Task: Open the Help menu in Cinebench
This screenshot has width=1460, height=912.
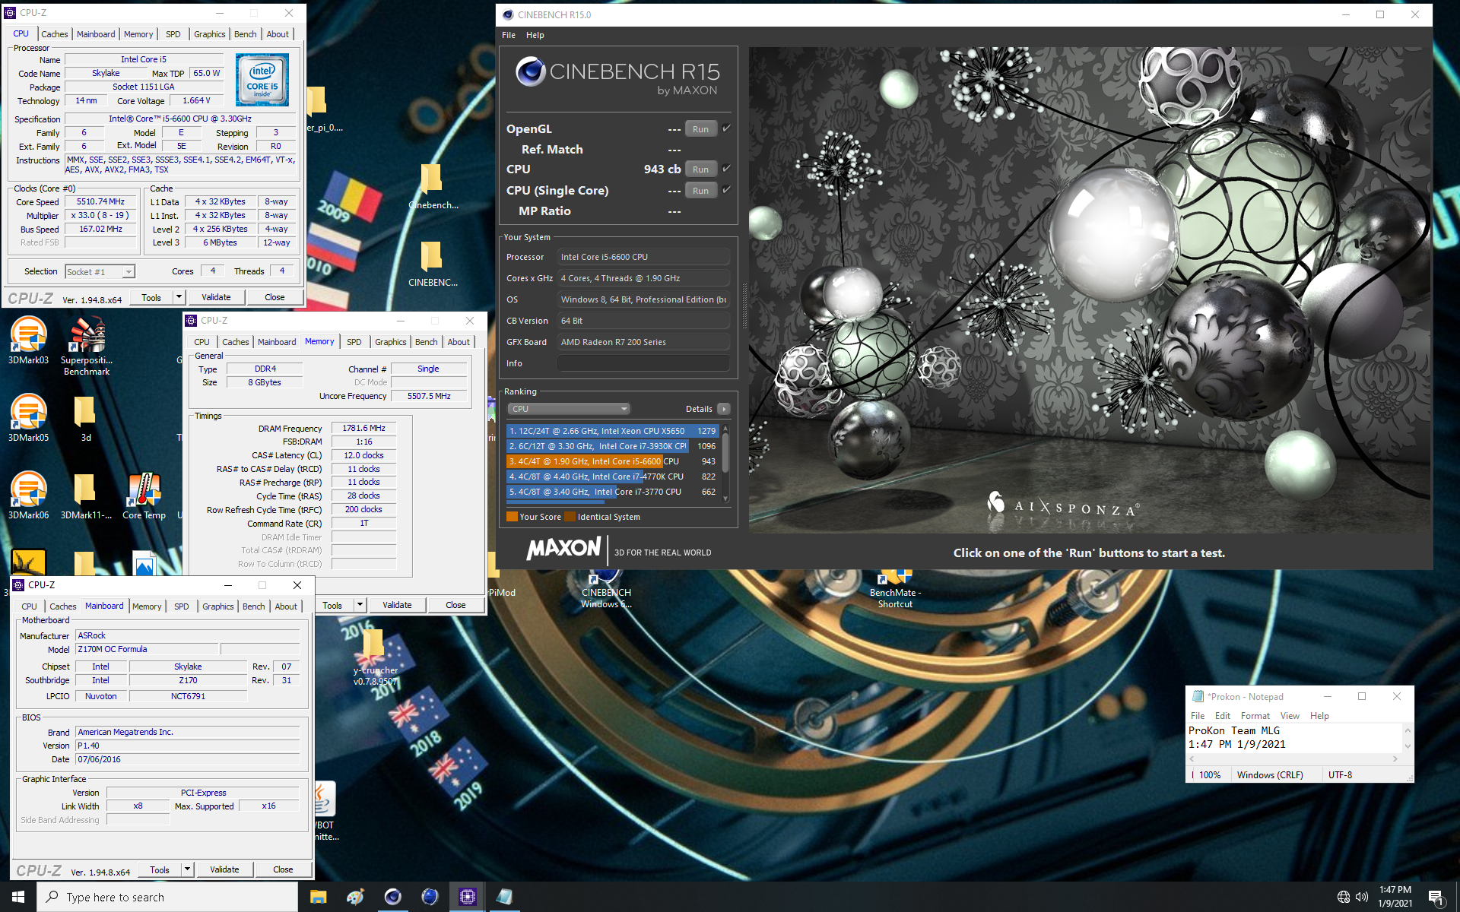Action: (535, 35)
